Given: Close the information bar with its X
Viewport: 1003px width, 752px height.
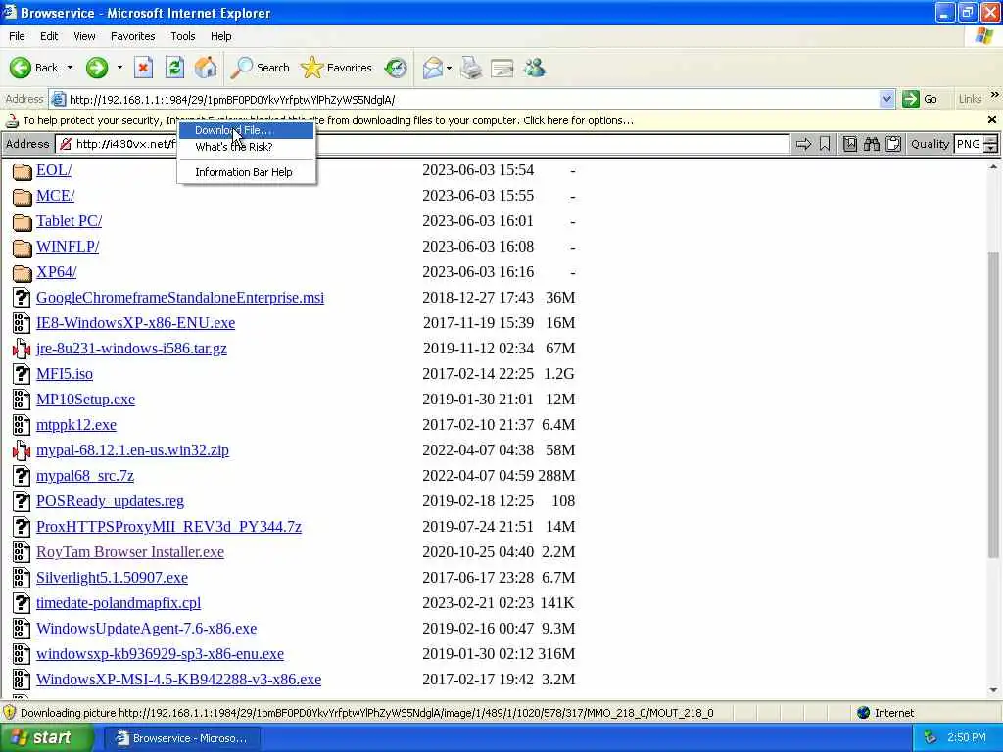Looking at the screenshot, I should (x=992, y=119).
